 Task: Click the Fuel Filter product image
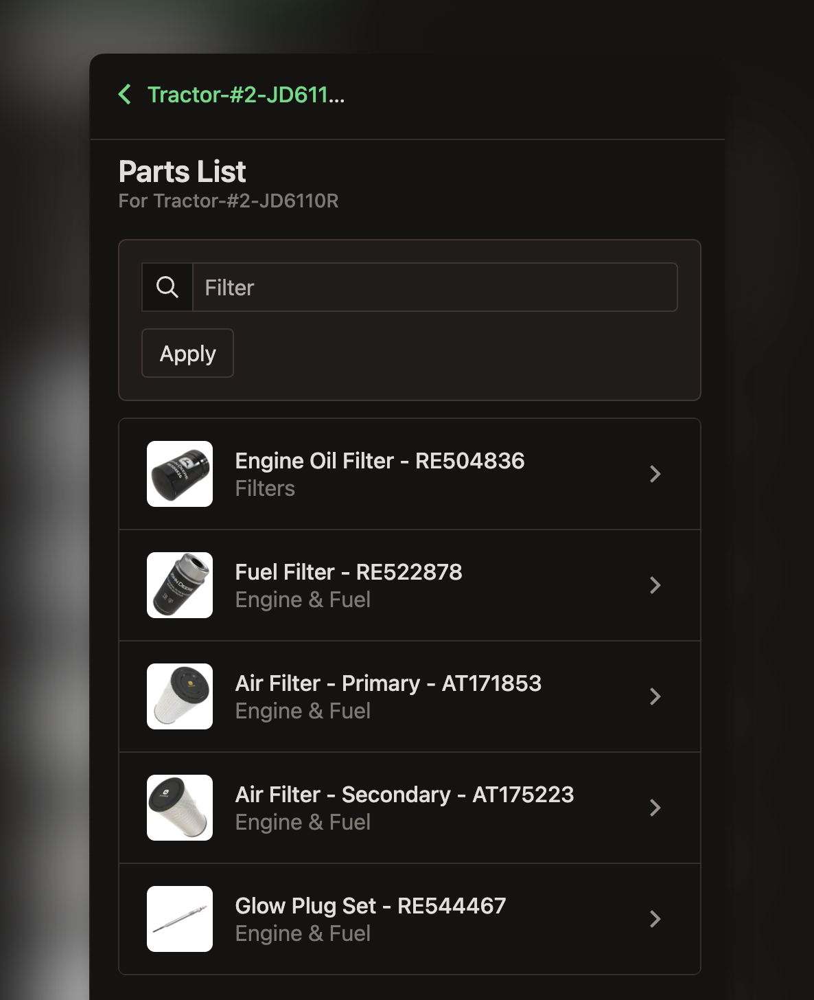click(179, 585)
